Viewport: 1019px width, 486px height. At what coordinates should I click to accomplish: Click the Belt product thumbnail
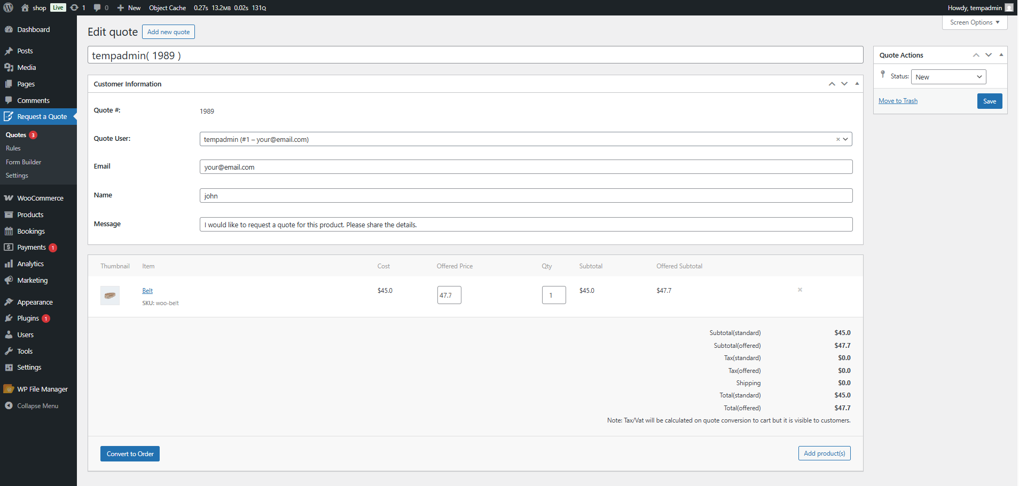coord(110,296)
